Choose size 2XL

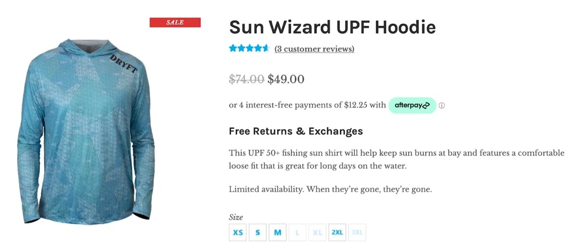coord(337,233)
